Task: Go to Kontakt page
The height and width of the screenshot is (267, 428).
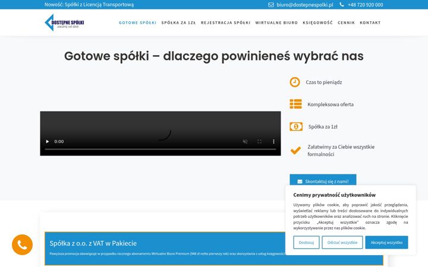Action: pyautogui.click(x=370, y=23)
